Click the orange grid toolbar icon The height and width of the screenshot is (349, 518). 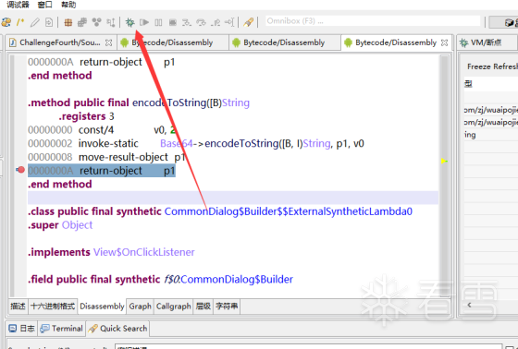[x=68, y=22]
